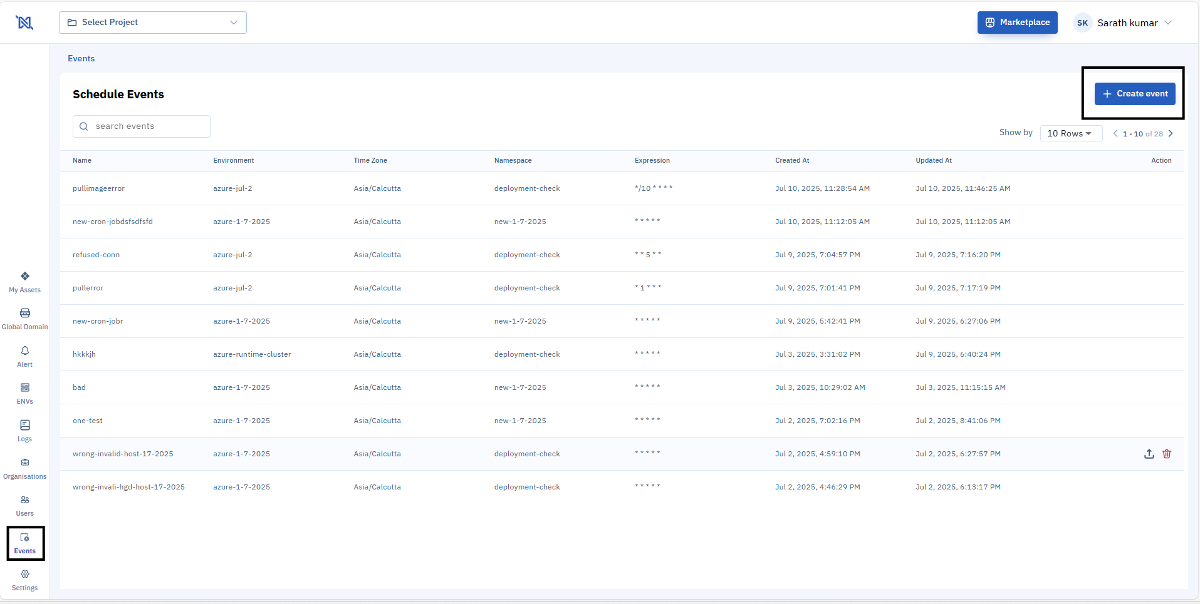
Task: Click the Schedule Events heading
Action: 118,95
